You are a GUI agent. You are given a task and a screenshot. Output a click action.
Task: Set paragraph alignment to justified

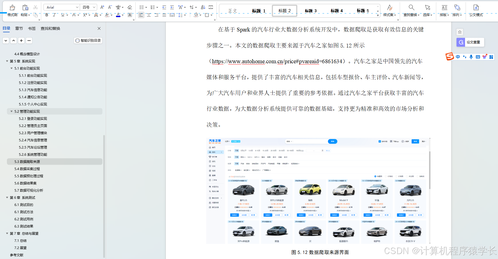click(x=164, y=15)
